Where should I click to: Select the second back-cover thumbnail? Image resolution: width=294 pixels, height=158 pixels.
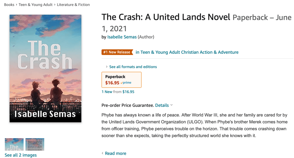35,144
